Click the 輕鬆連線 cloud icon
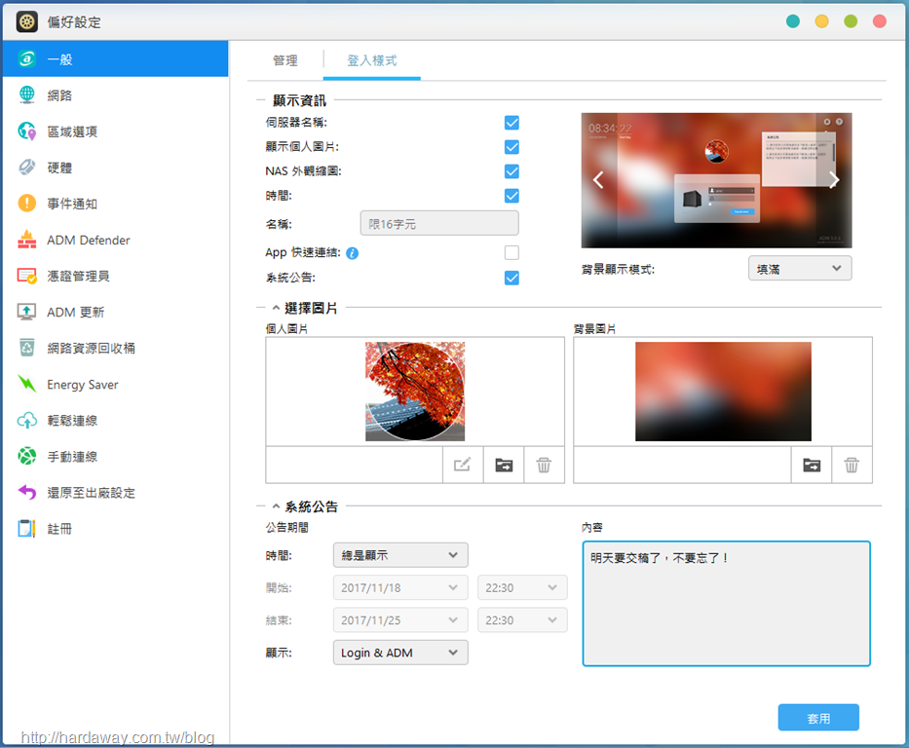 point(26,420)
